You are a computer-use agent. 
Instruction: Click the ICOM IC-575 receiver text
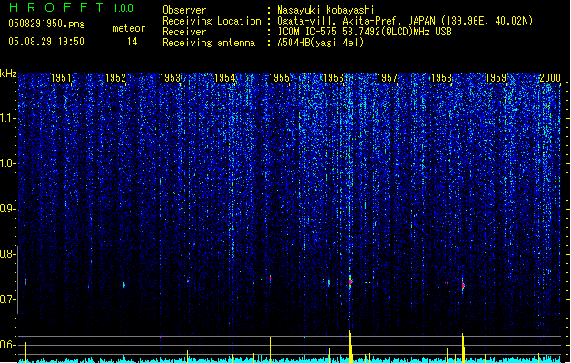[x=364, y=32]
